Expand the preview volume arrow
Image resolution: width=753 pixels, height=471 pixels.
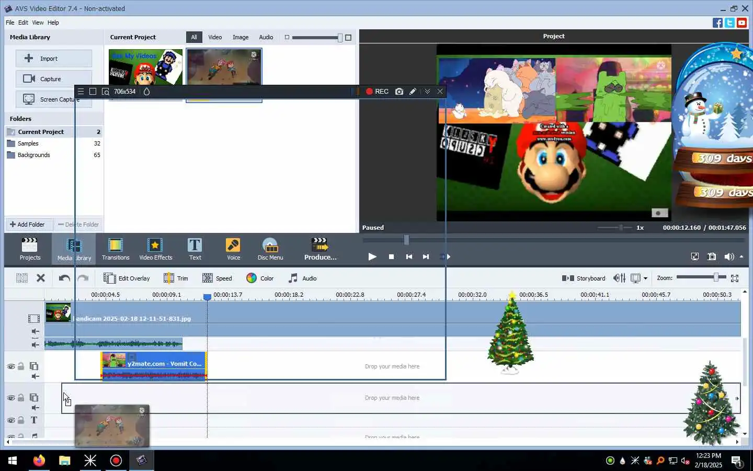click(x=741, y=256)
